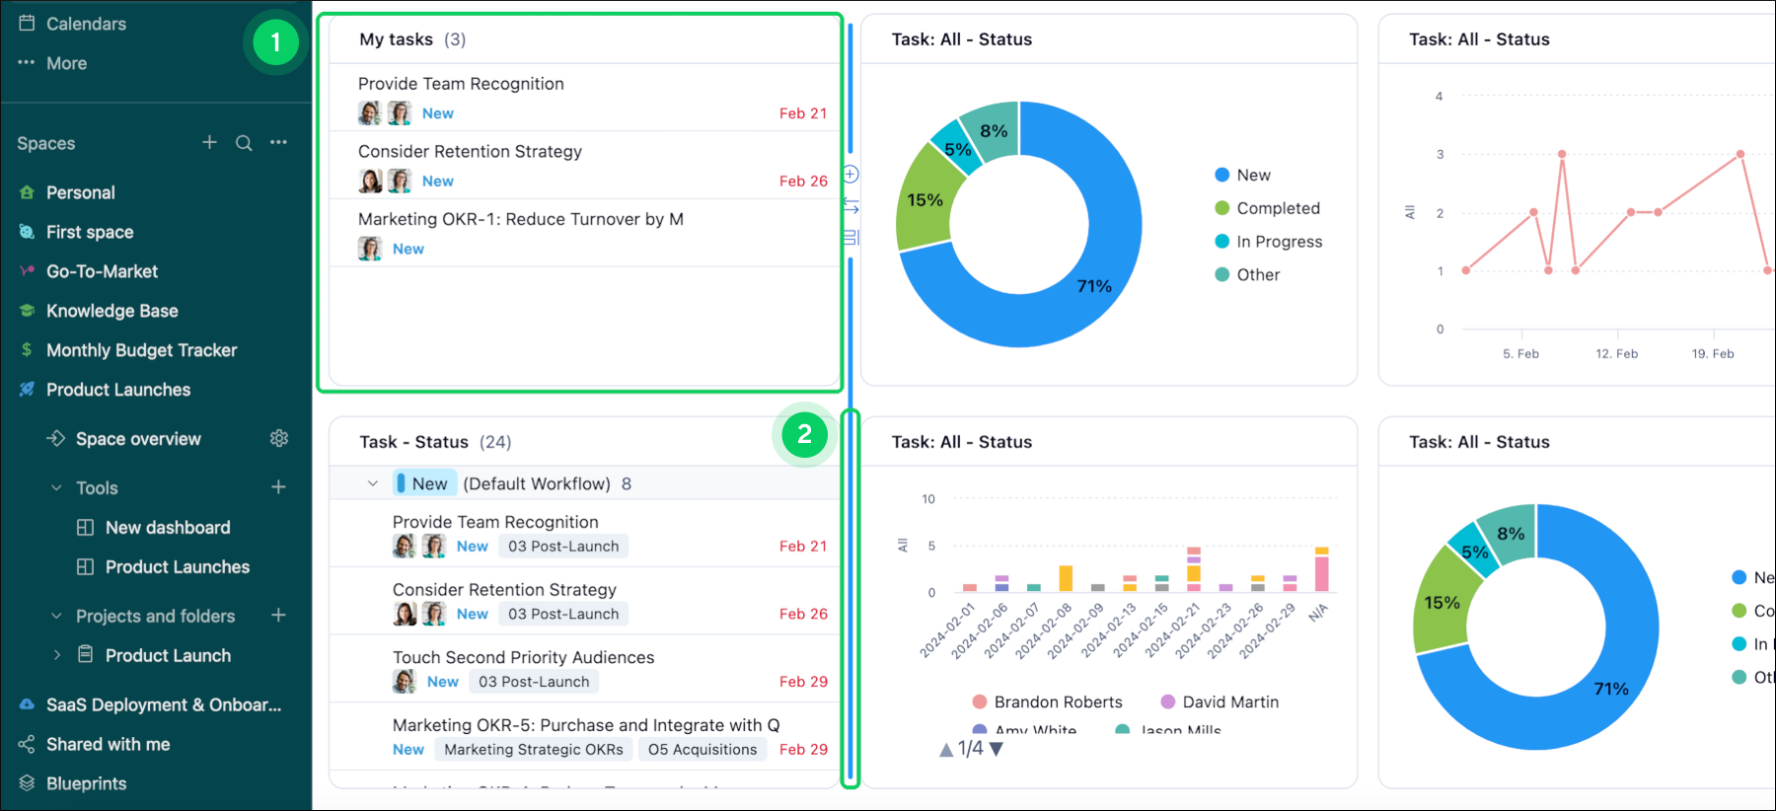Screen dimensions: 1776x811
Task: Collapse the Tools section chevron
Action: (56, 488)
